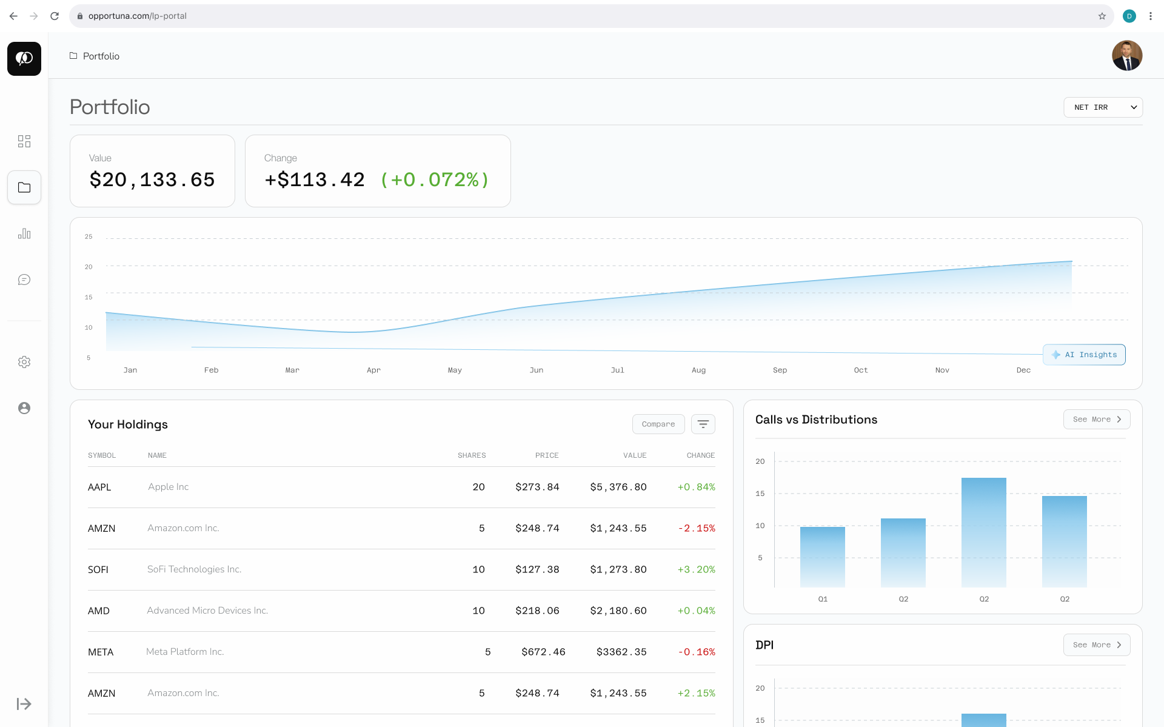Open the settings gear sidebar icon
Image resolution: width=1164 pixels, height=727 pixels.
click(24, 362)
